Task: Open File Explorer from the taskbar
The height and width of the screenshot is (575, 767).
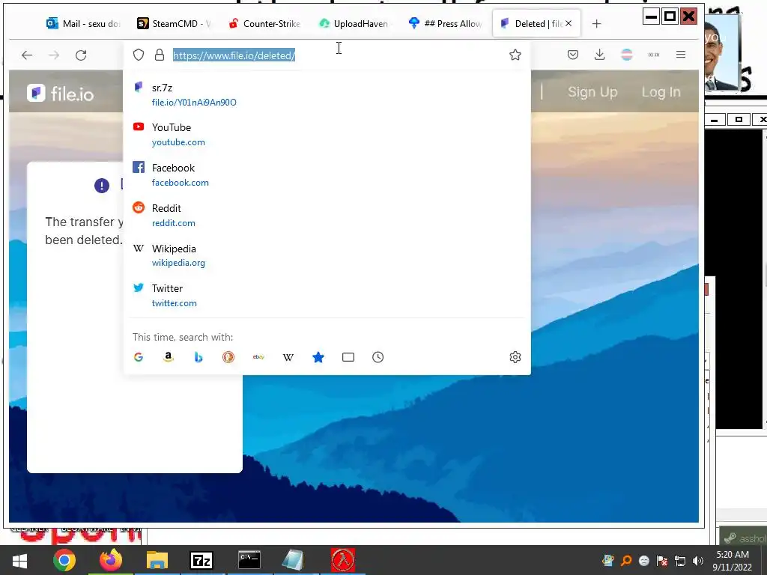Action: tap(157, 560)
